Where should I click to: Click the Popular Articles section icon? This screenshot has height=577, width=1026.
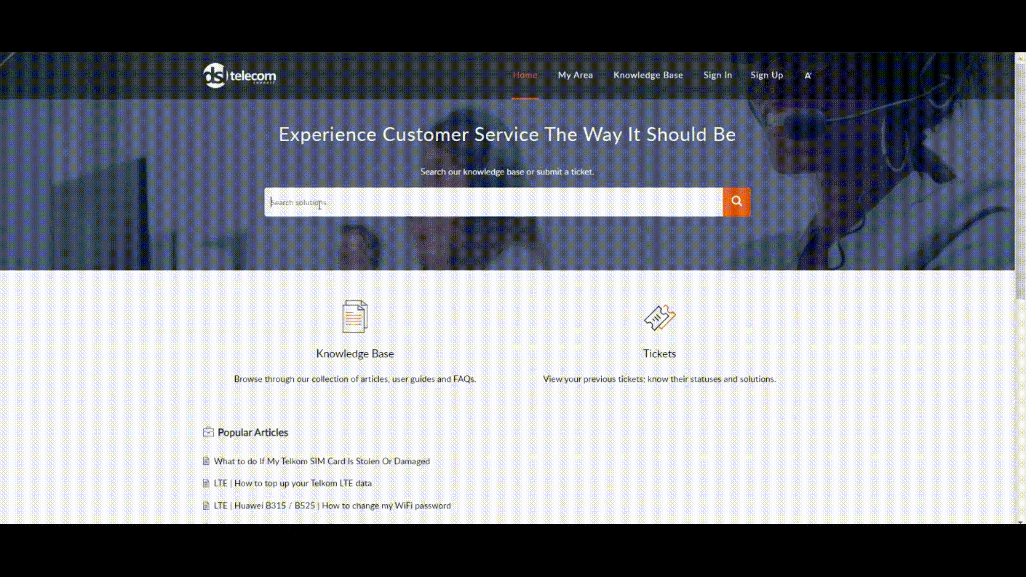[208, 432]
